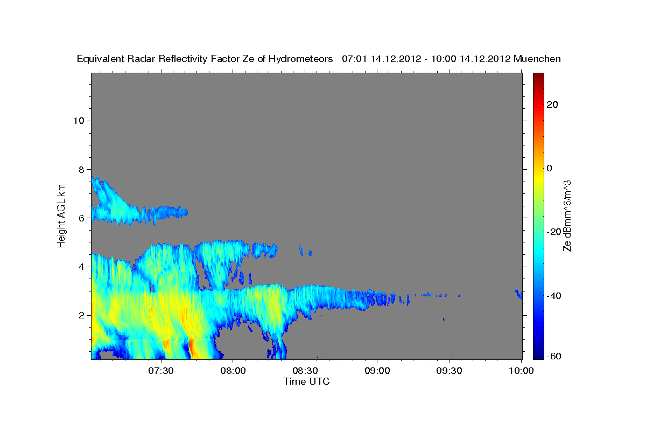Click the '08:00' time tick label

point(233,371)
